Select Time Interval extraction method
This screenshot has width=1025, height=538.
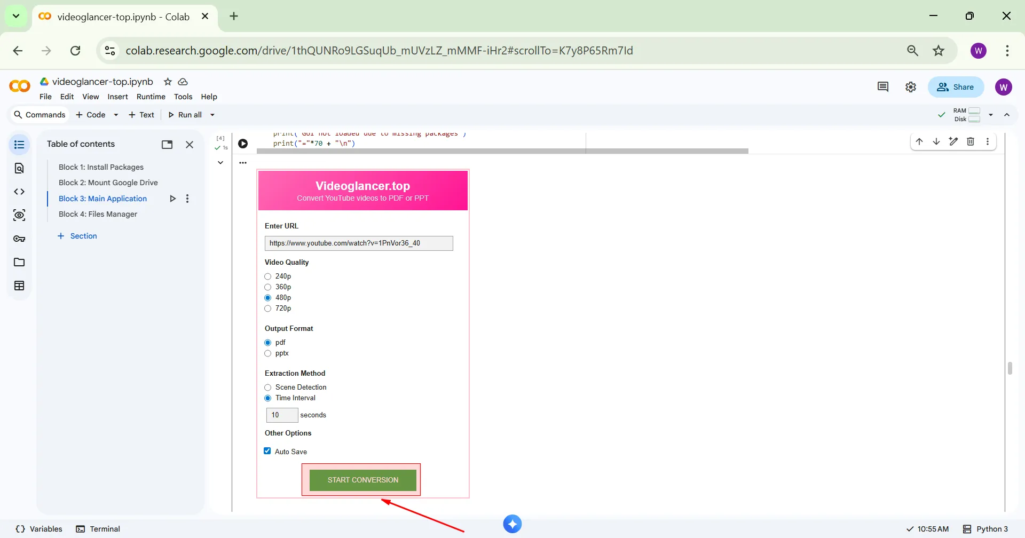(x=268, y=398)
